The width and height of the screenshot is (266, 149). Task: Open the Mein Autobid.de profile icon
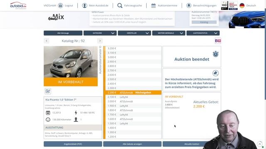coord(84,5)
